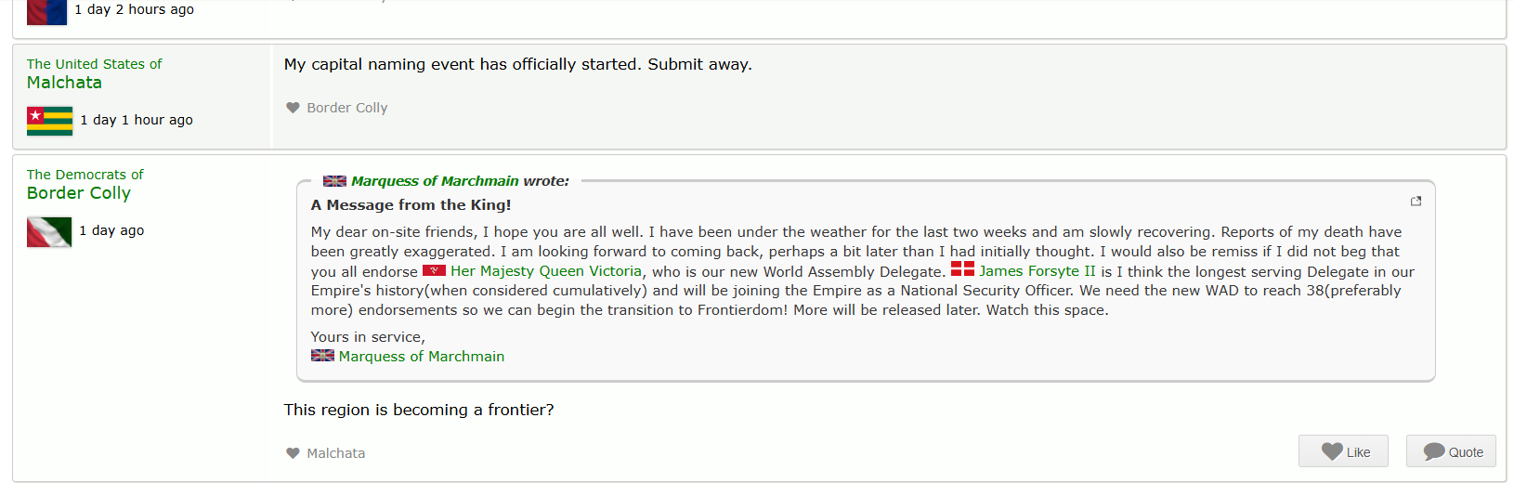Click the Queen Victoria flag icon

click(x=434, y=271)
